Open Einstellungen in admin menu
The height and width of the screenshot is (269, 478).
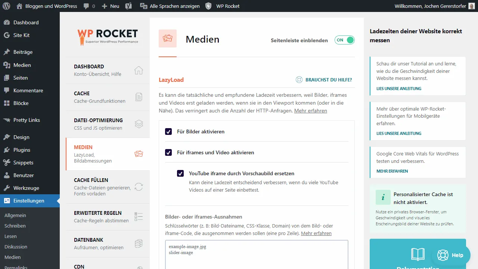(x=30, y=201)
